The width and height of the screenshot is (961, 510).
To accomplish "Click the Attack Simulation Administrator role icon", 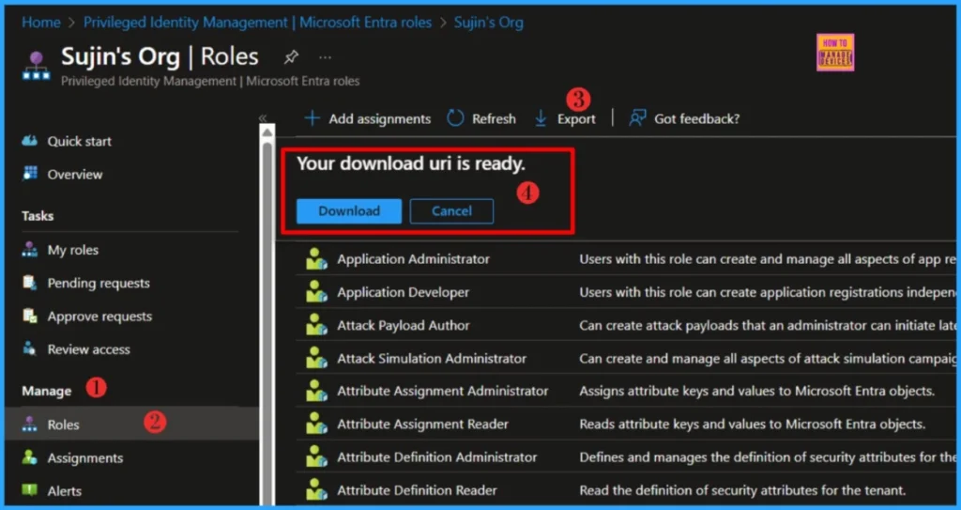I will click(x=317, y=359).
